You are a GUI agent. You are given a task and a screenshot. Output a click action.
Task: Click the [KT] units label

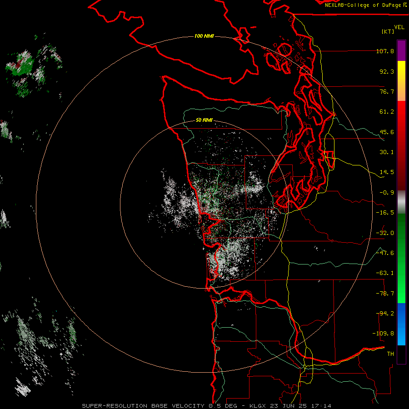coord(388,31)
